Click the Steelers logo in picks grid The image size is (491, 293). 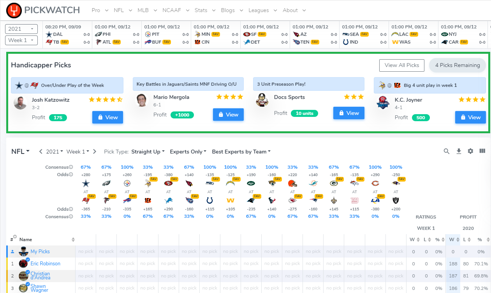click(x=127, y=183)
